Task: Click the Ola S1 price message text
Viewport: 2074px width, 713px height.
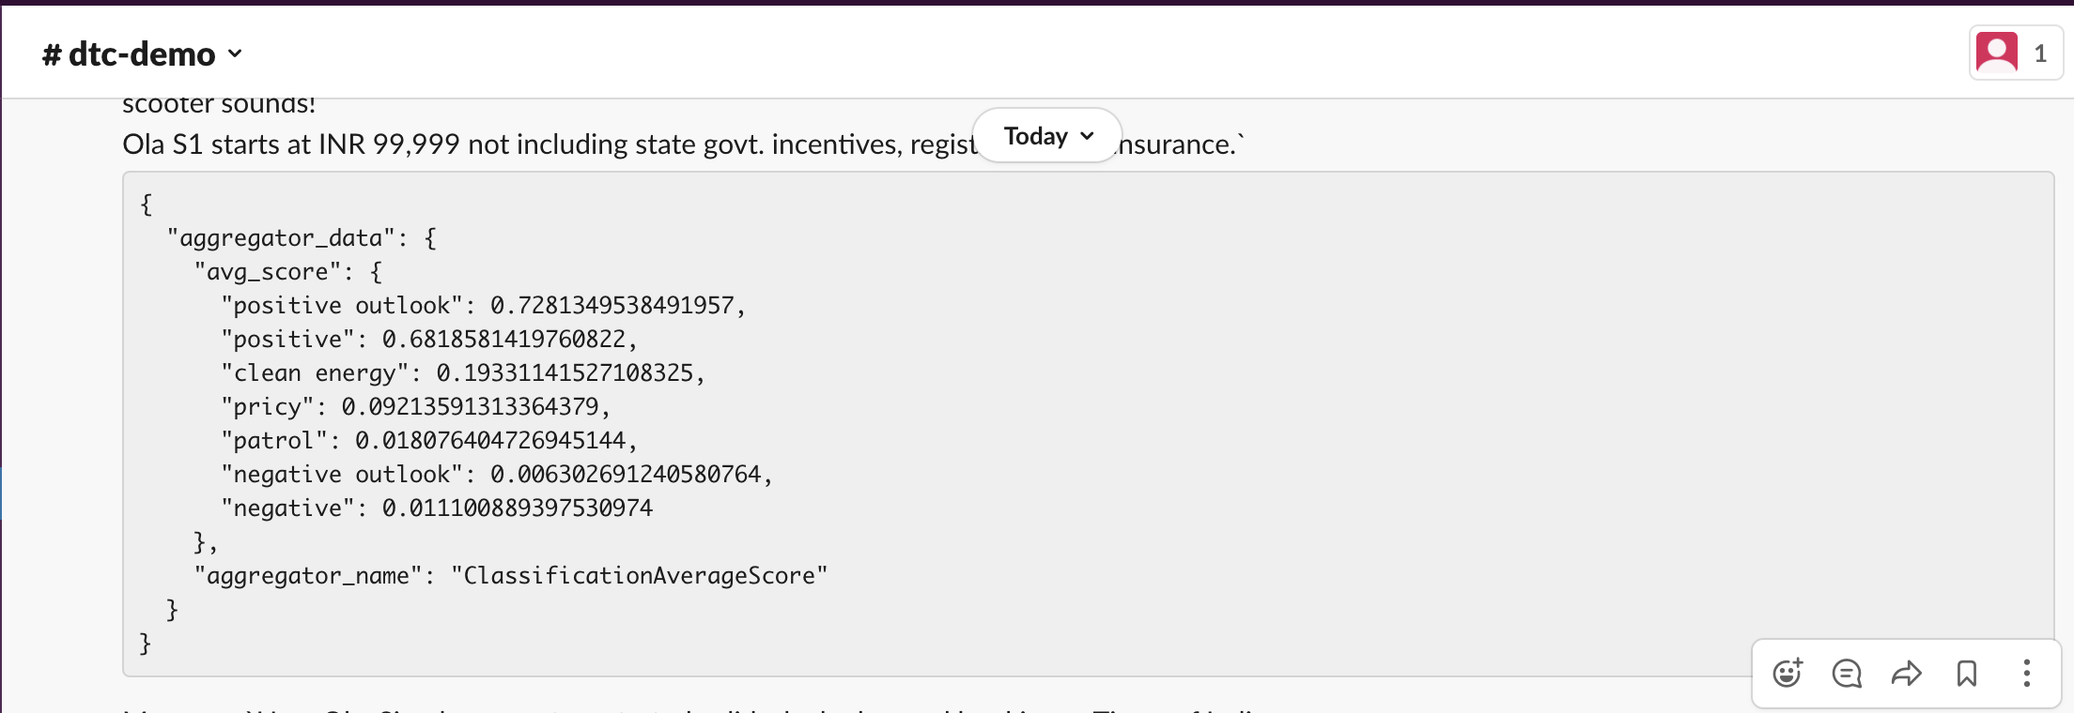Action: pyautogui.click(x=545, y=144)
